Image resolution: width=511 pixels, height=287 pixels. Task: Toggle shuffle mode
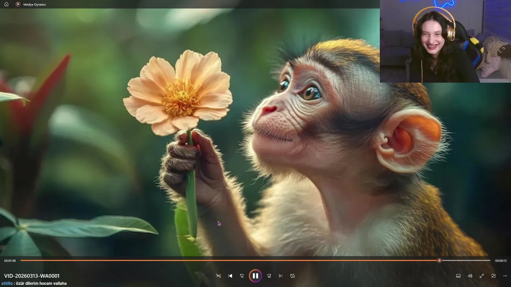[218, 276]
